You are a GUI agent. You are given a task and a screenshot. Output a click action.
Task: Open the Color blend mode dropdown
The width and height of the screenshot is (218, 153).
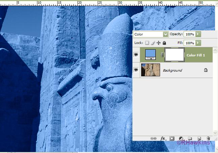151,34
